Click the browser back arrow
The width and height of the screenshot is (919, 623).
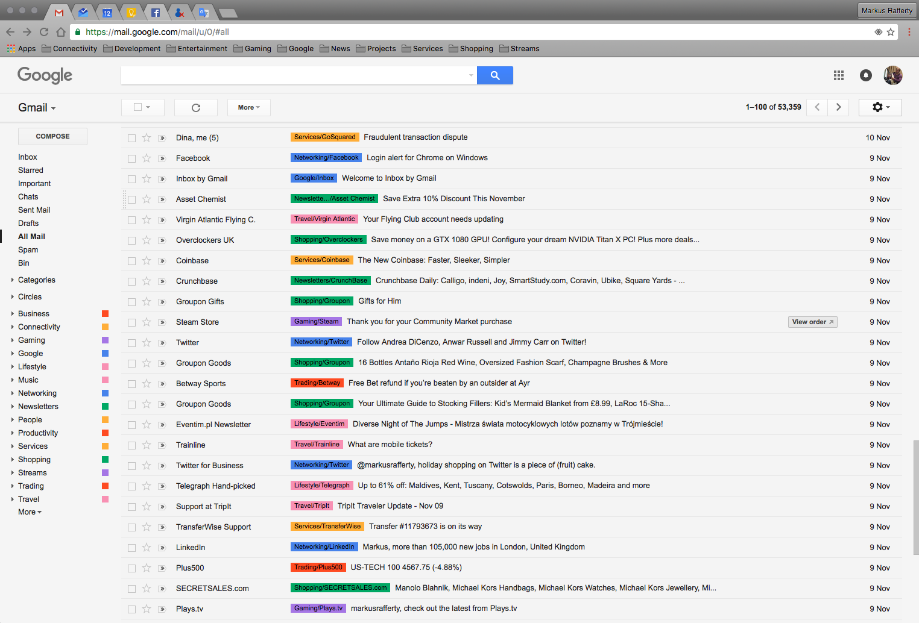click(x=10, y=32)
